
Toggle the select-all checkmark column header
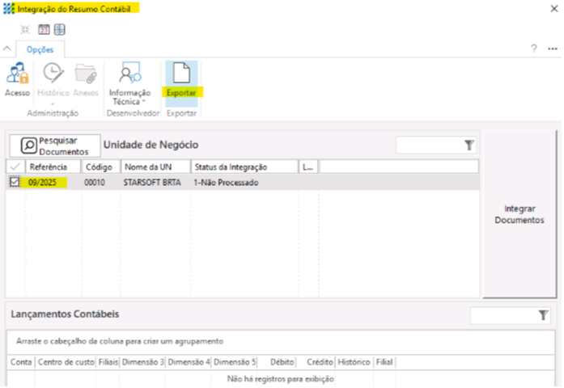[15, 167]
